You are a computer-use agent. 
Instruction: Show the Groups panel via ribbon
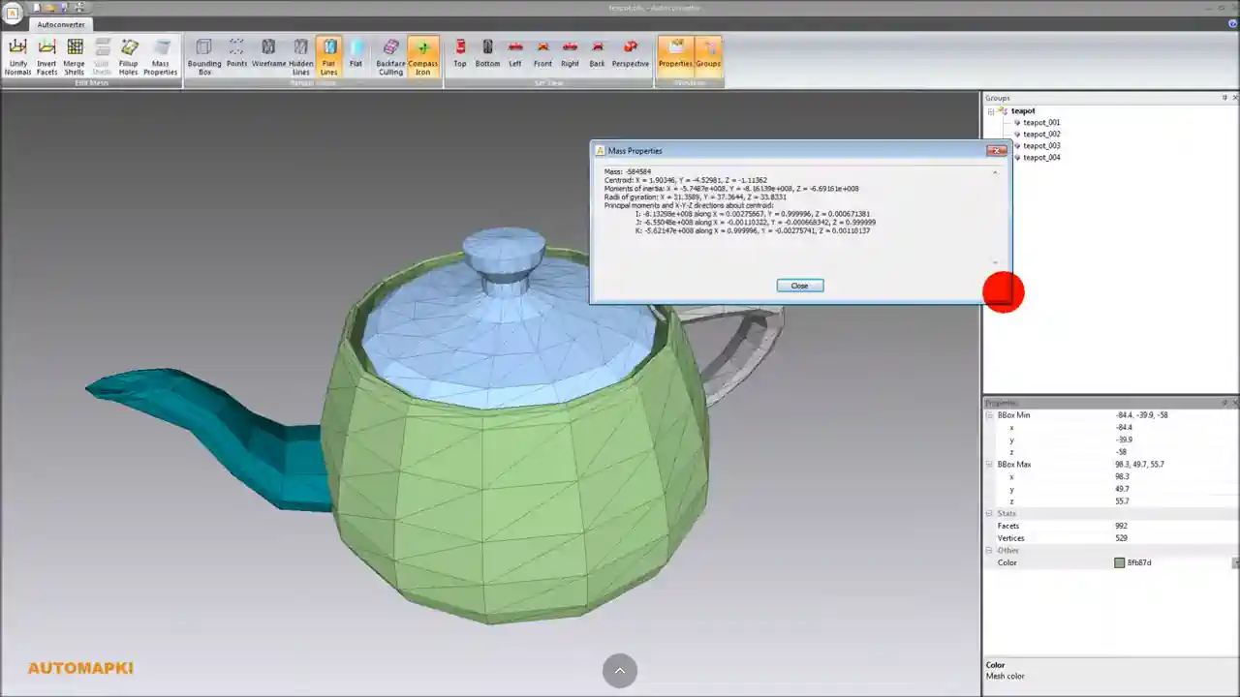(x=708, y=55)
